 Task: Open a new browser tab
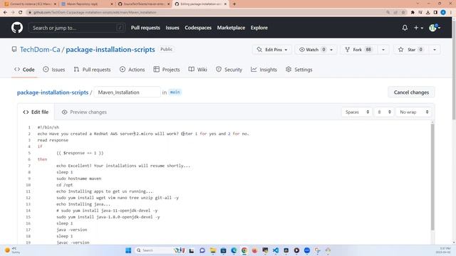click(x=234, y=4)
